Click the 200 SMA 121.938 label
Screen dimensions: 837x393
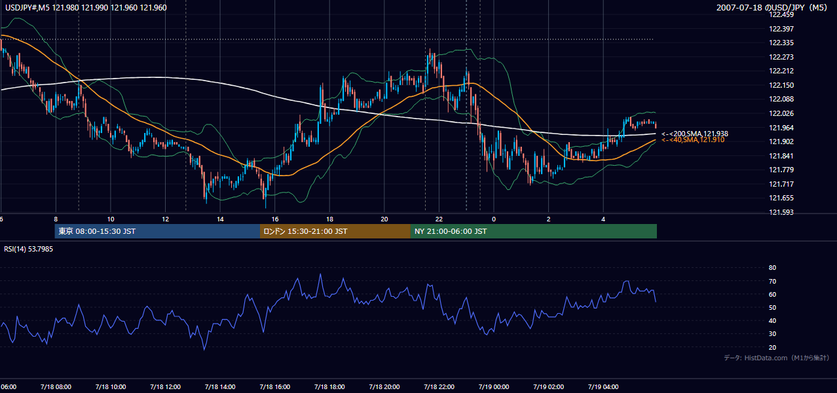[695, 134]
